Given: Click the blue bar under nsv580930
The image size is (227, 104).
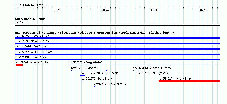Looking at the screenshot, I should point(117,44).
